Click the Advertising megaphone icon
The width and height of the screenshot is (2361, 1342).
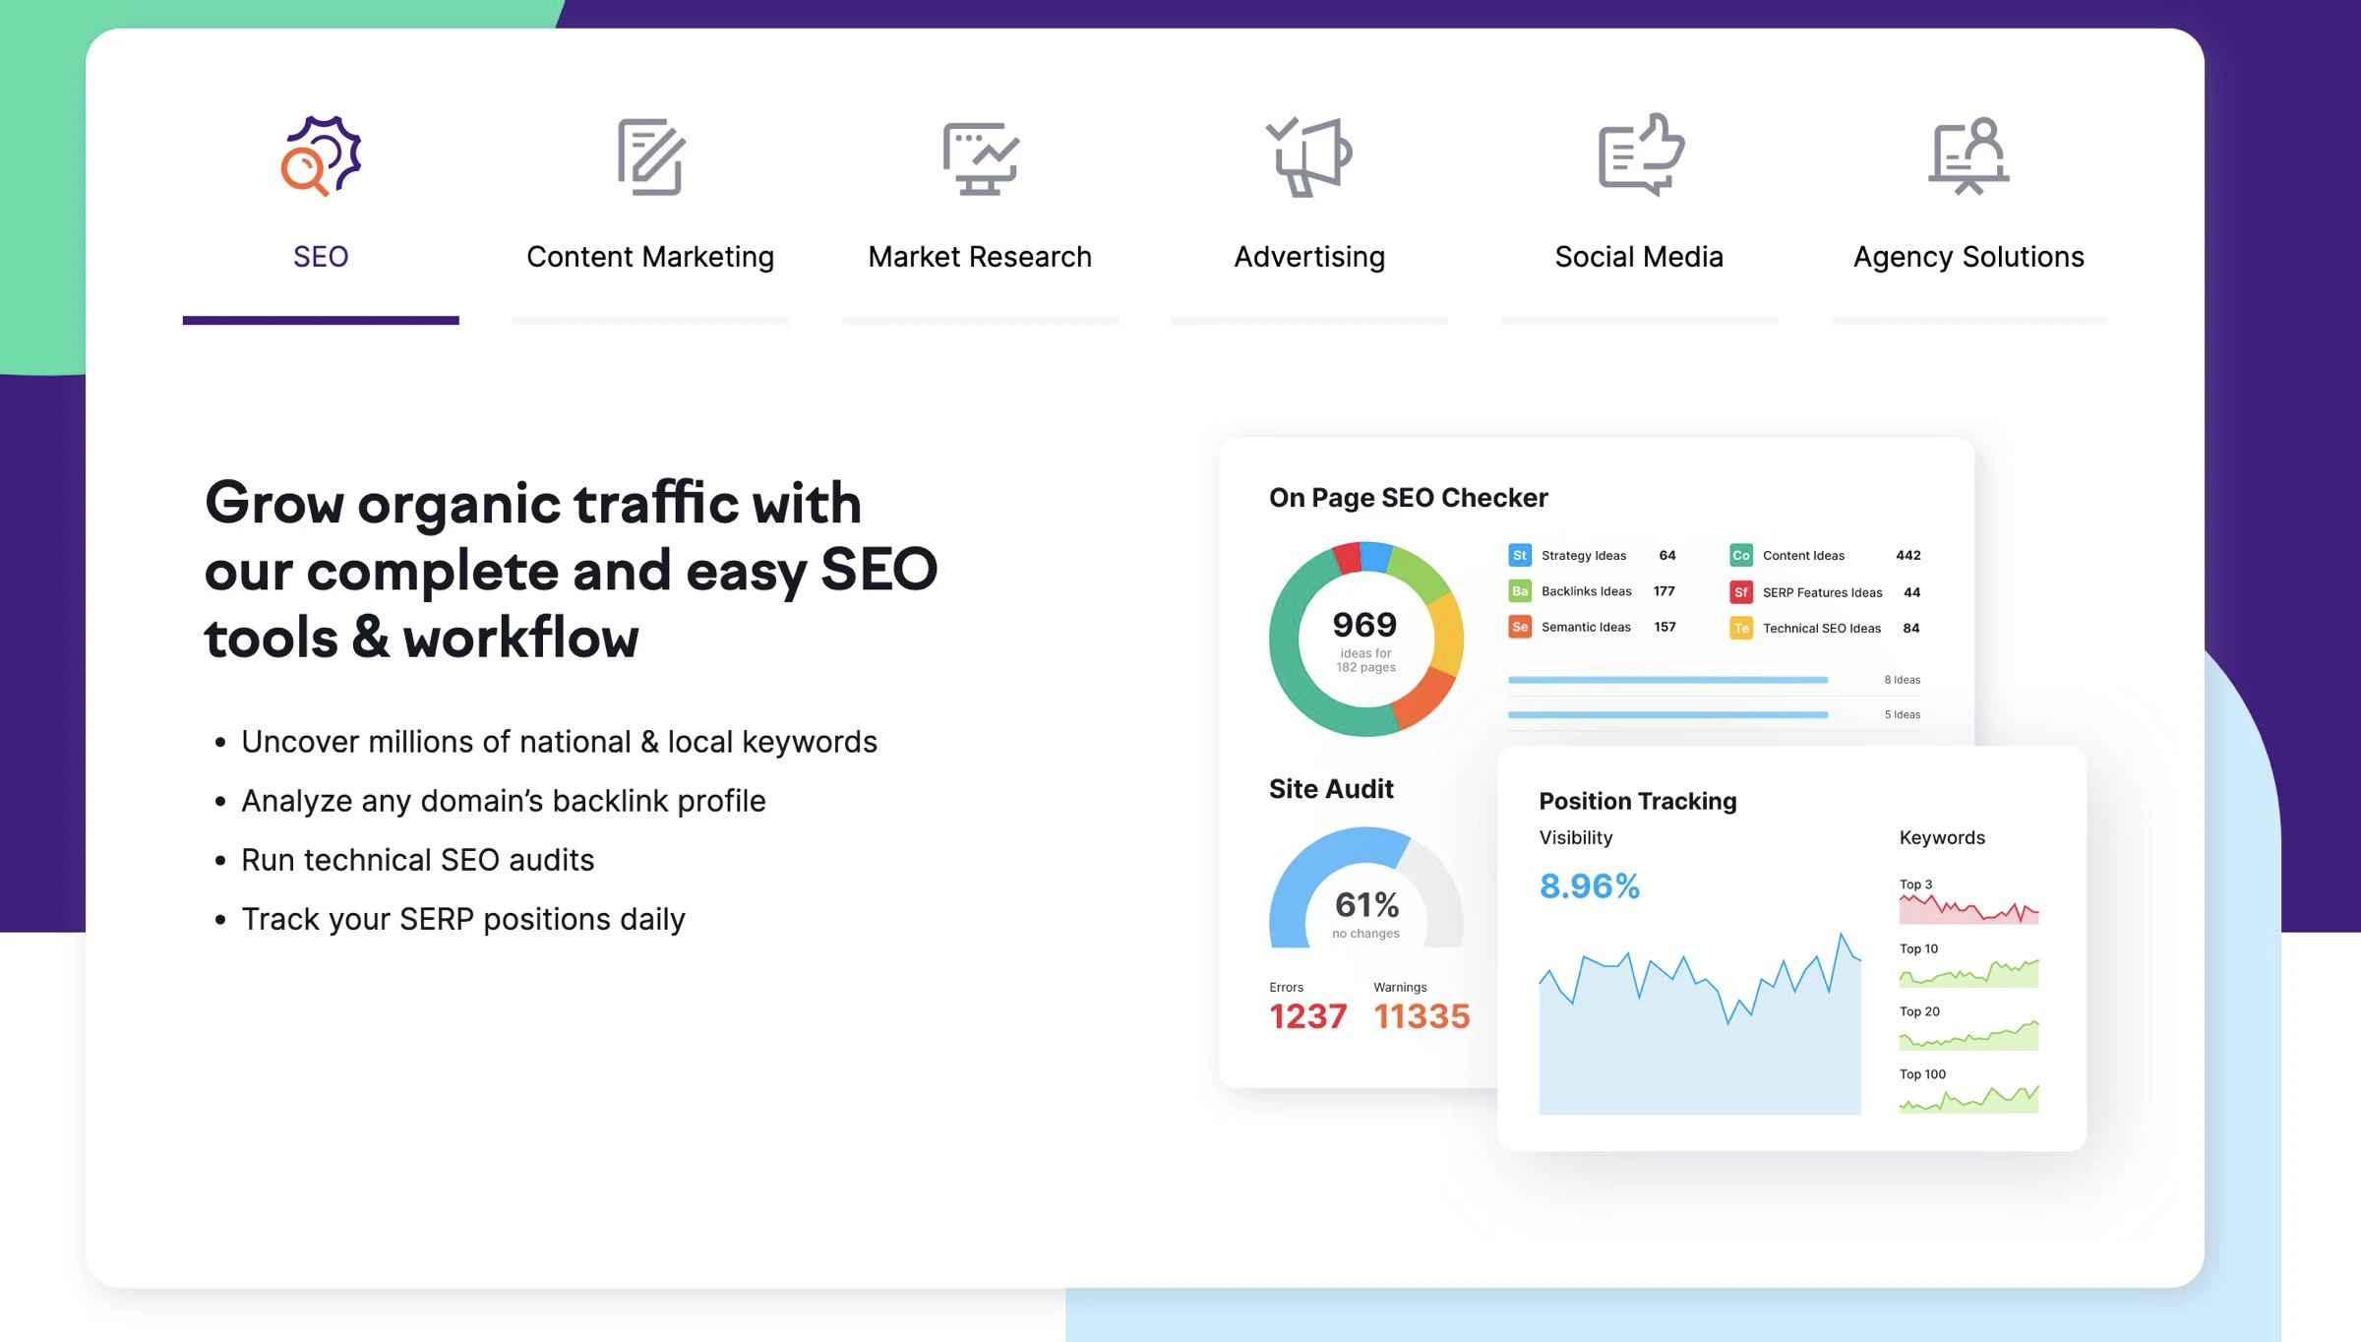click(1309, 156)
